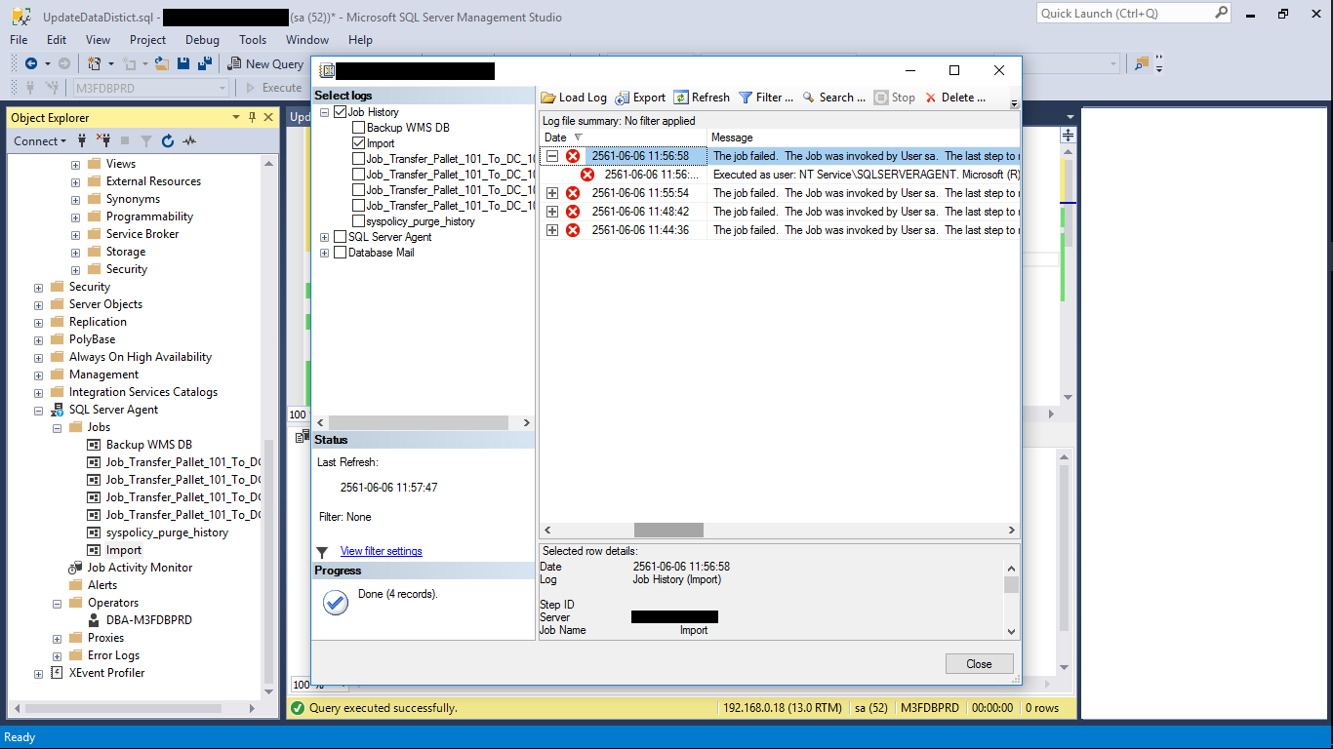The width and height of the screenshot is (1333, 749).
Task: Click Delete in Log Viewer toolbar
Action: click(955, 98)
